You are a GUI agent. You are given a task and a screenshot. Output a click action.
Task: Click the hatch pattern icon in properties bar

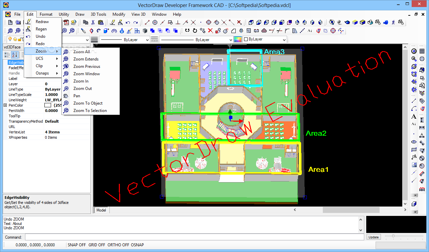[154, 39]
